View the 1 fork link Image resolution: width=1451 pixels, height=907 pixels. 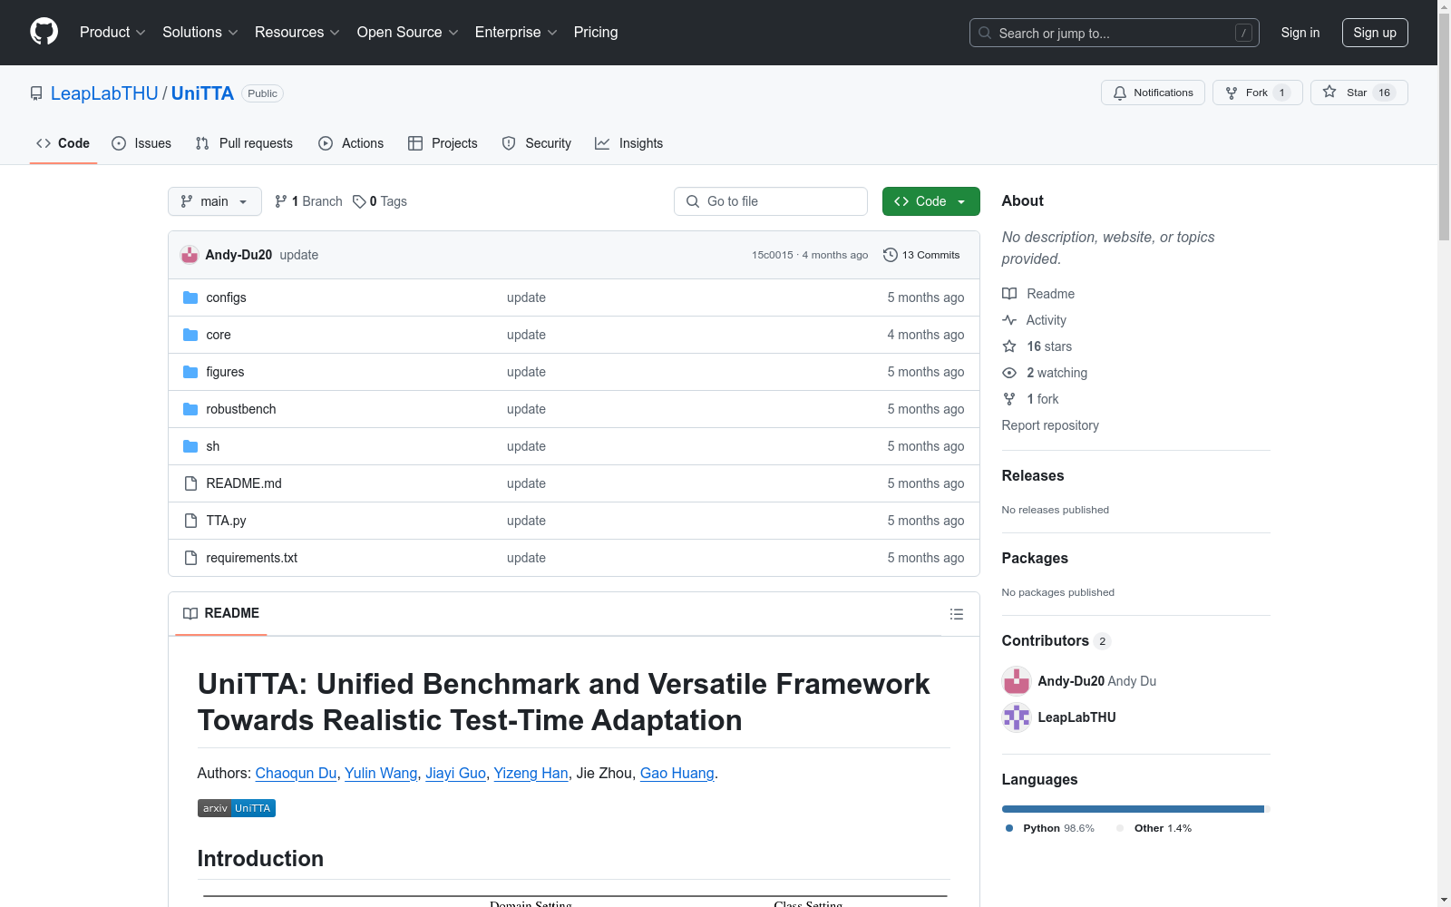point(1030,399)
